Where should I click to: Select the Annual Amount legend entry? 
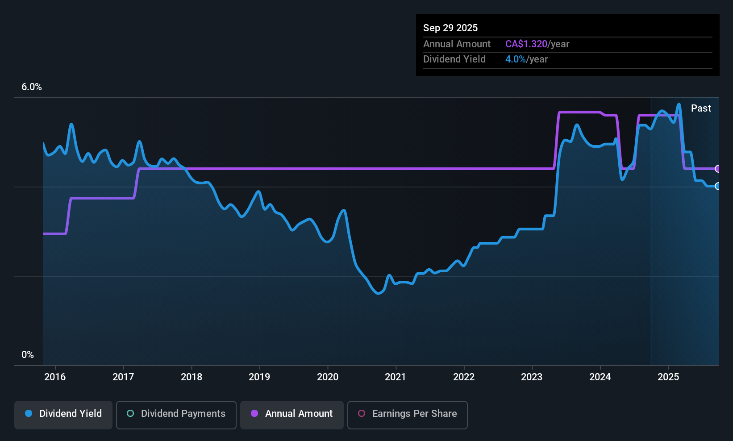pos(292,415)
